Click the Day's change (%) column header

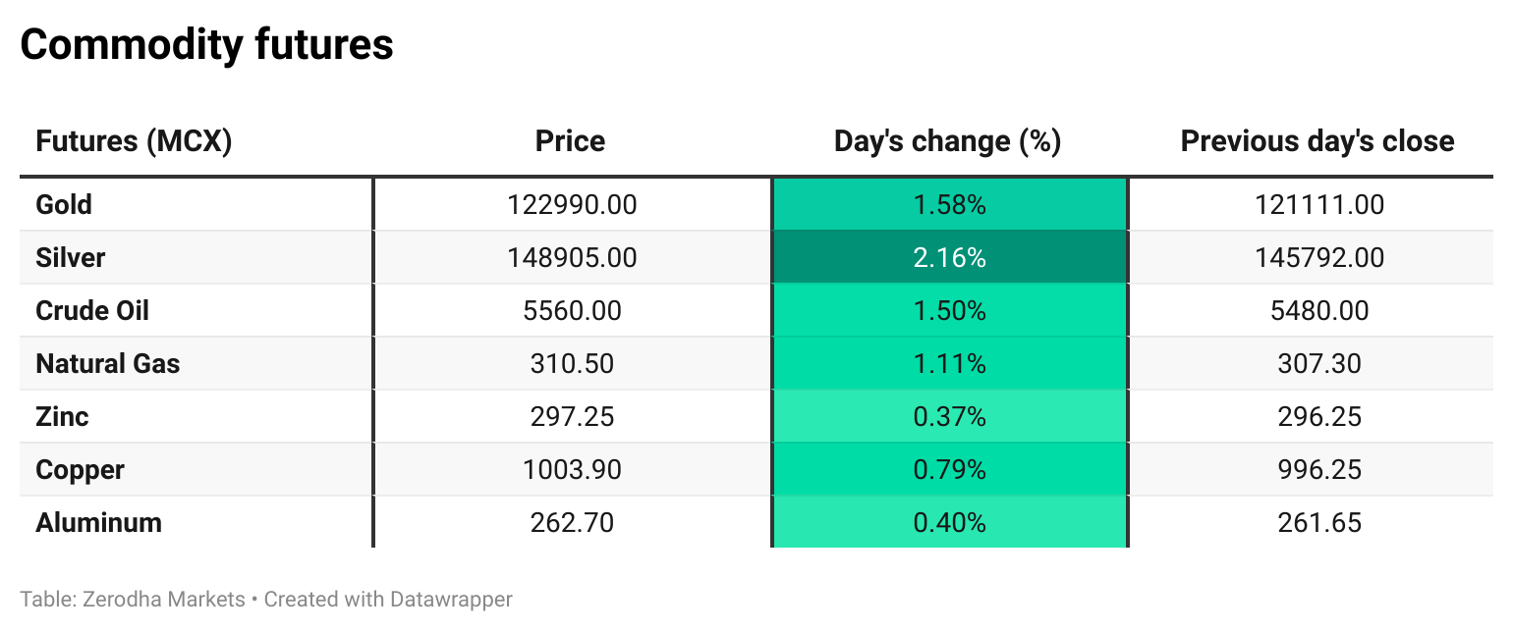click(947, 141)
